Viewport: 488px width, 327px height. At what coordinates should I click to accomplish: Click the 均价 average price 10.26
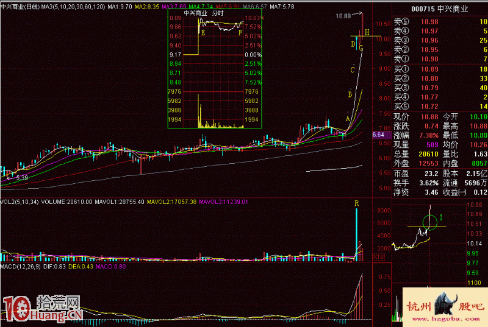tap(479, 145)
